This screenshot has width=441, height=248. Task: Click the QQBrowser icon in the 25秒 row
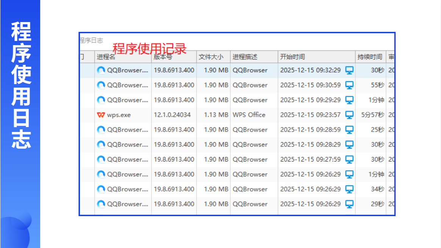tap(101, 130)
